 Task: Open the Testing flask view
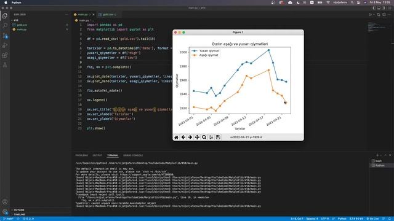click(x=5, y=65)
